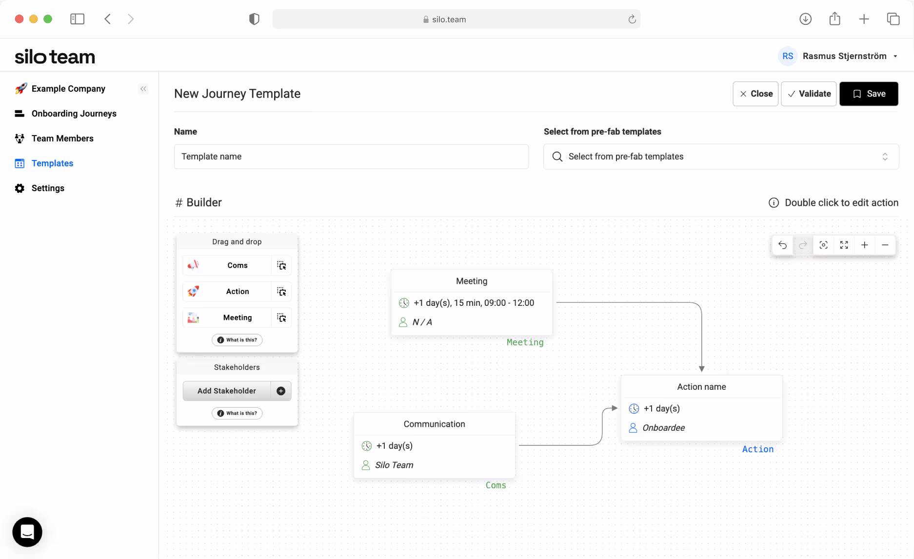The width and height of the screenshot is (914, 559).
Task: Select the Coms megaphone icon in drag panel
Action: tap(193, 265)
